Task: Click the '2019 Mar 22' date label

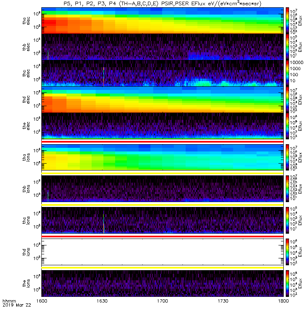Action: pos(17,305)
